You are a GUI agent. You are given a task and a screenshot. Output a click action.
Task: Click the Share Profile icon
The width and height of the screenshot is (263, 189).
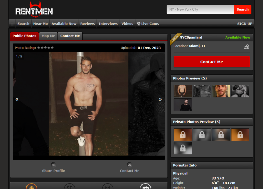pos(53,165)
